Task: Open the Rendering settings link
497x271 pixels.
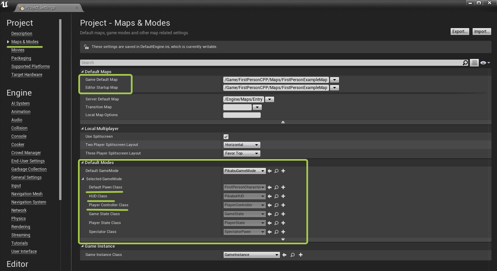Action: click(21, 227)
